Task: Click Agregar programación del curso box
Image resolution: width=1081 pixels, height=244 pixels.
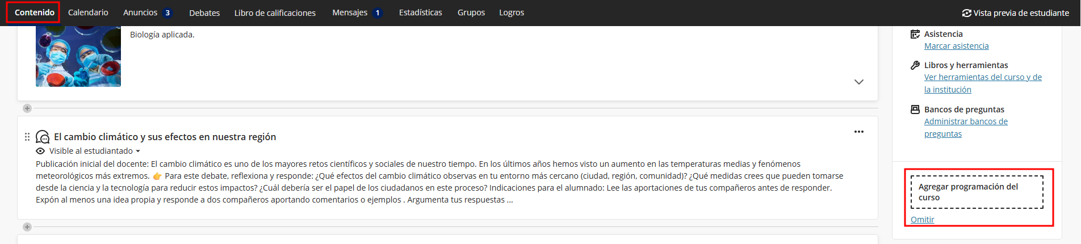Action: click(977, 192)
